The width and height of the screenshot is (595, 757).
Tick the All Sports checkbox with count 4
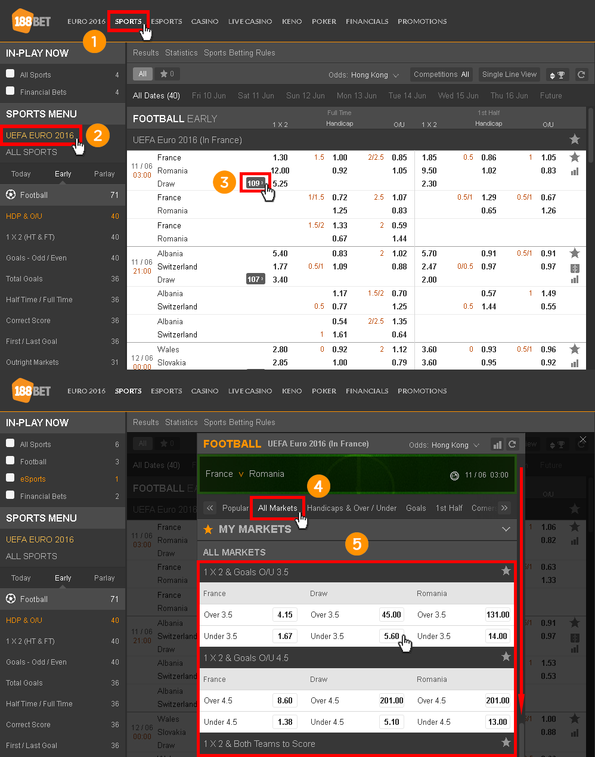coord(10,74)
